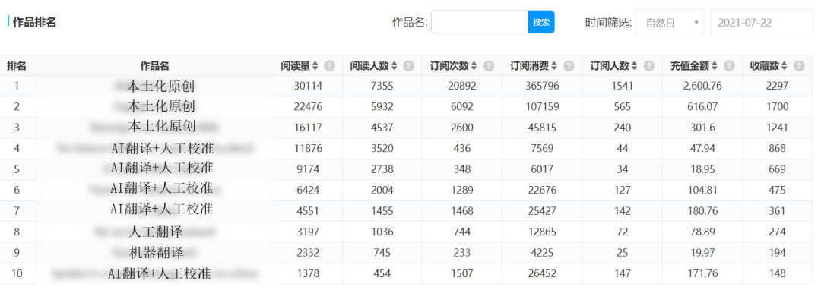This screenshot has height=293, width=821.
Task: Open help icon next to 阅读量
Action: tap(329, 66)
